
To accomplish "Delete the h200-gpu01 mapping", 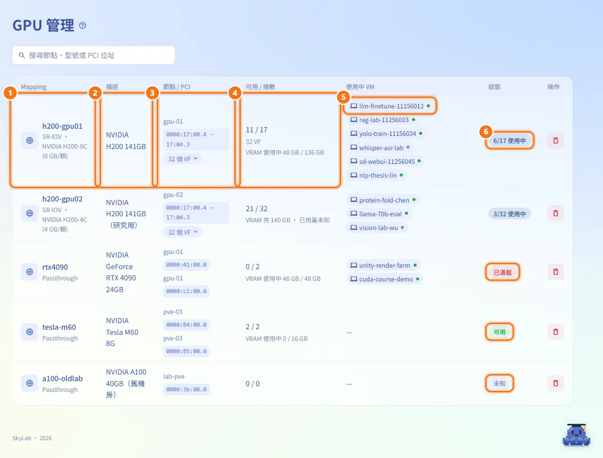I will (556, 140).
